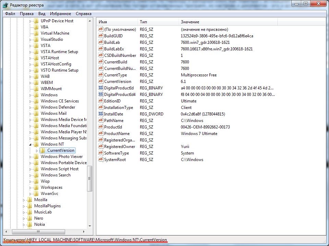Click the Nero folder icon
Screen dimensions: 329x246
[29, 218]
